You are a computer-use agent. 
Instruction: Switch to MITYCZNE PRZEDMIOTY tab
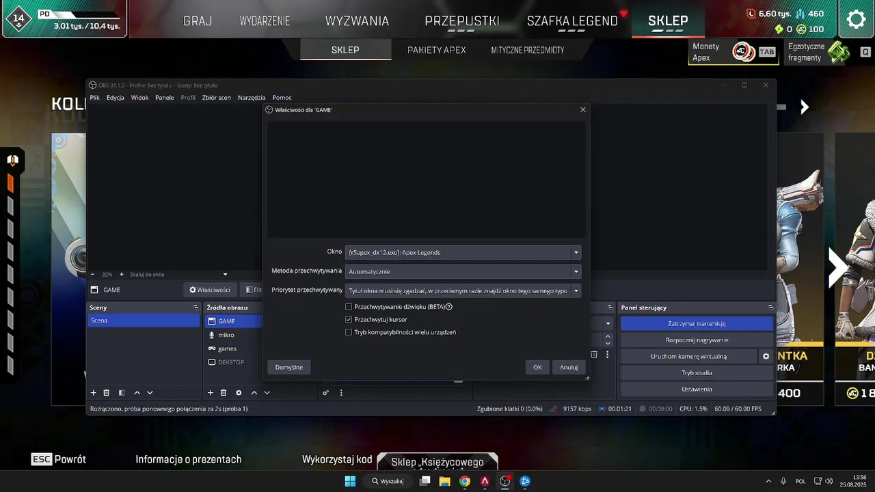528,50
